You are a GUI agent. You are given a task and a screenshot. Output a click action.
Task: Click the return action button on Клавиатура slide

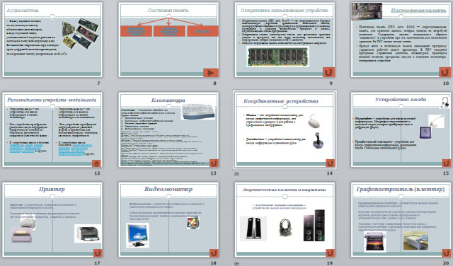(214, 163)
